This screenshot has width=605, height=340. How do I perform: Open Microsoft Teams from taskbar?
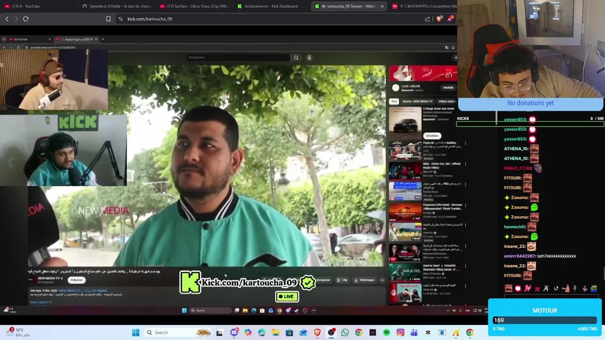tap(414, 332)
